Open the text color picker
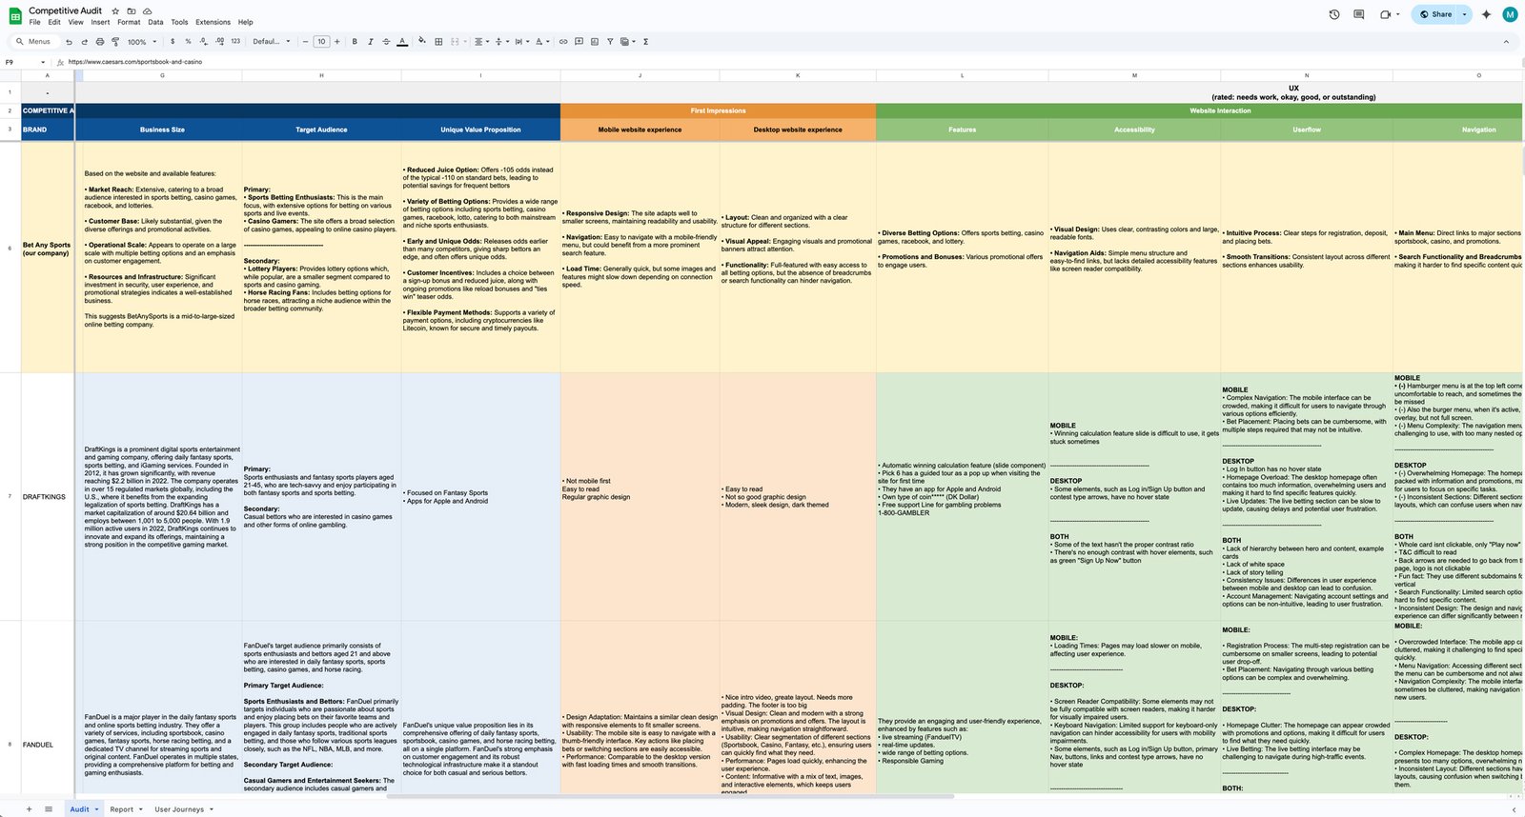This screenshot has width=1525, height=817. pos(402,42)
